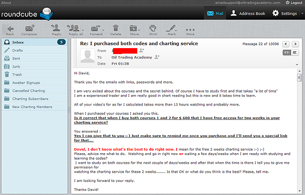305x195 pixels.
Task: Open the Move to folder menu
Action: (134, 31)
